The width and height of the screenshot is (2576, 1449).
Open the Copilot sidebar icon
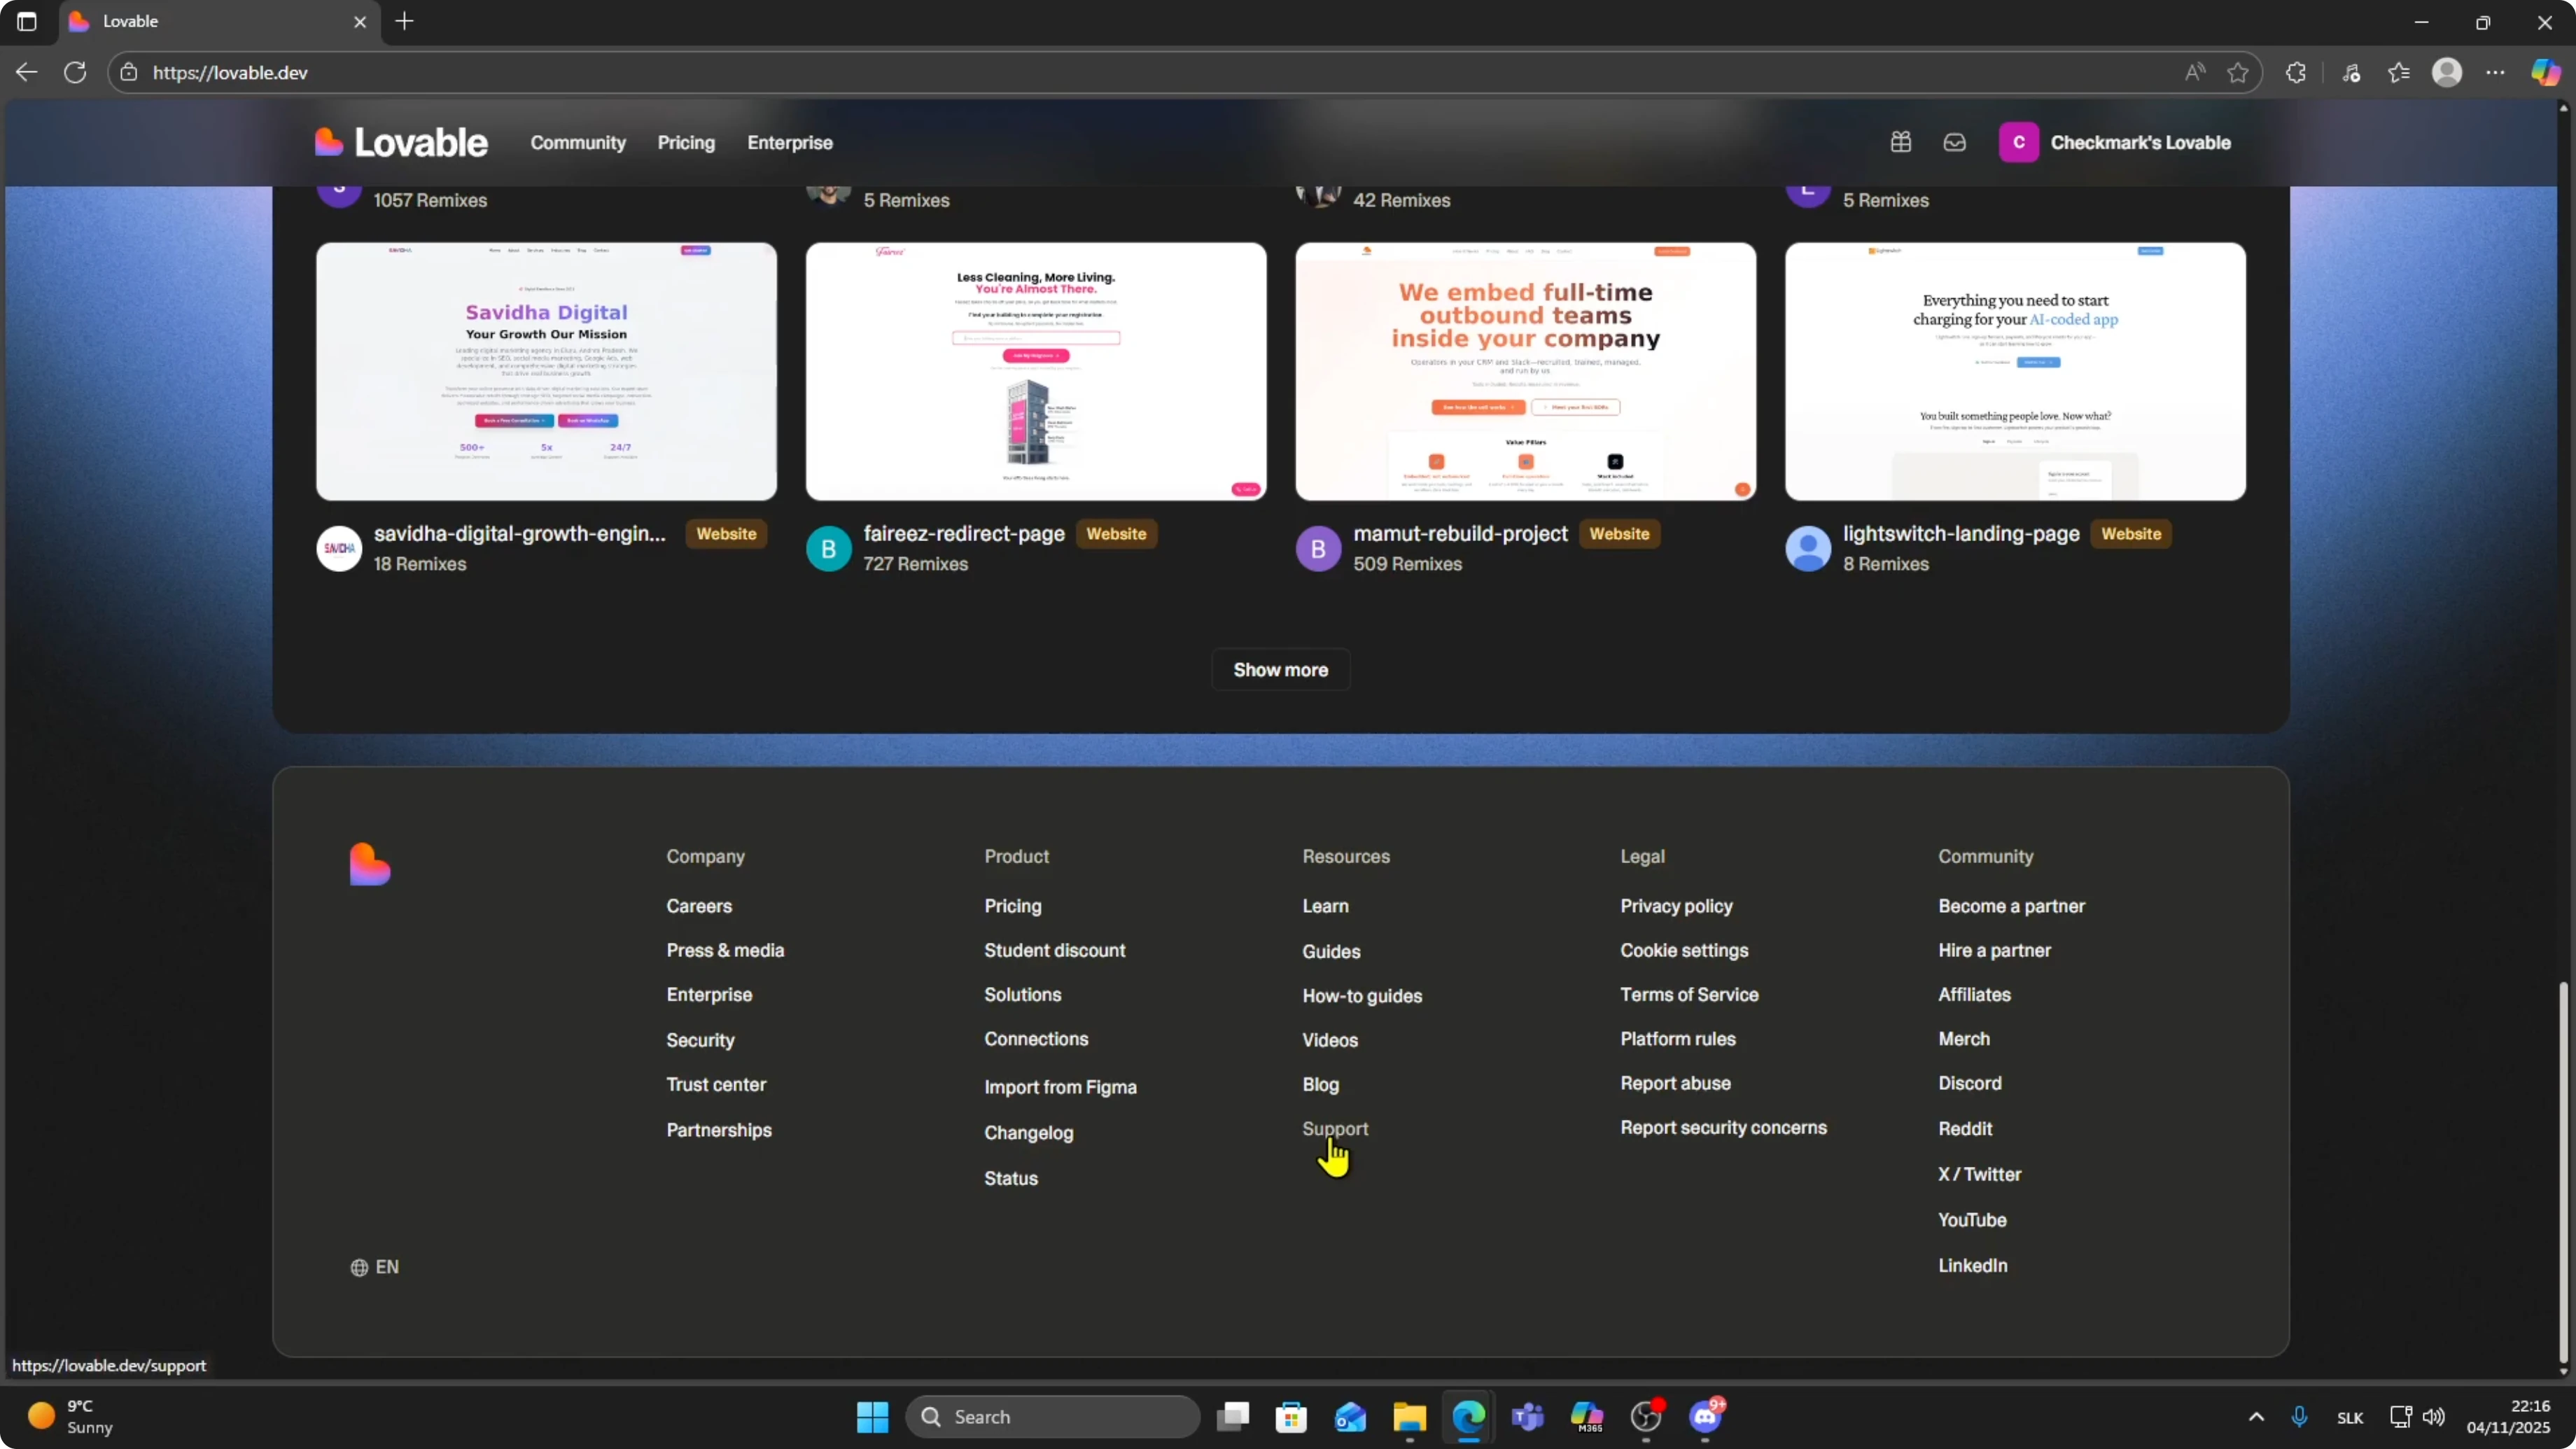[x=2546, y=72]
